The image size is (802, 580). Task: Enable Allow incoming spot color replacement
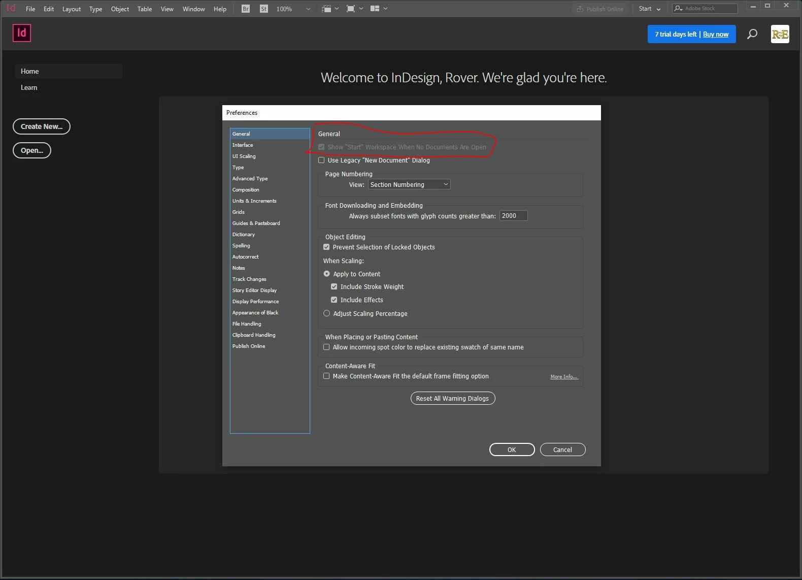pos(326,347)
